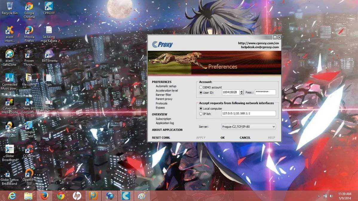The height and width of the screenshot is (201, 358).
Task: Click the OK button
Action: point(223,138)
